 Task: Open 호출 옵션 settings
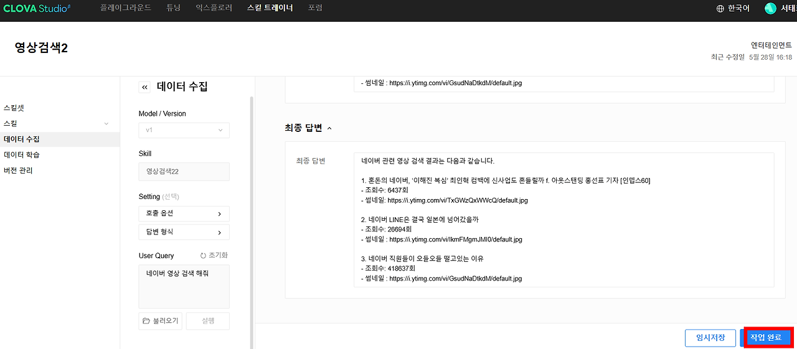click(x=184, y=213)
